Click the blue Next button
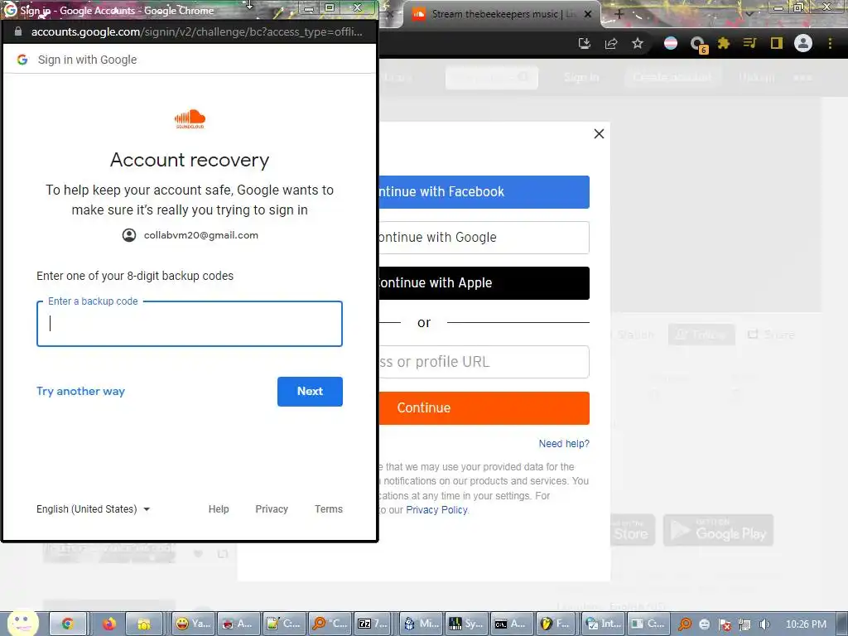Screen dimensions: 848x636 tap(310, 391)
